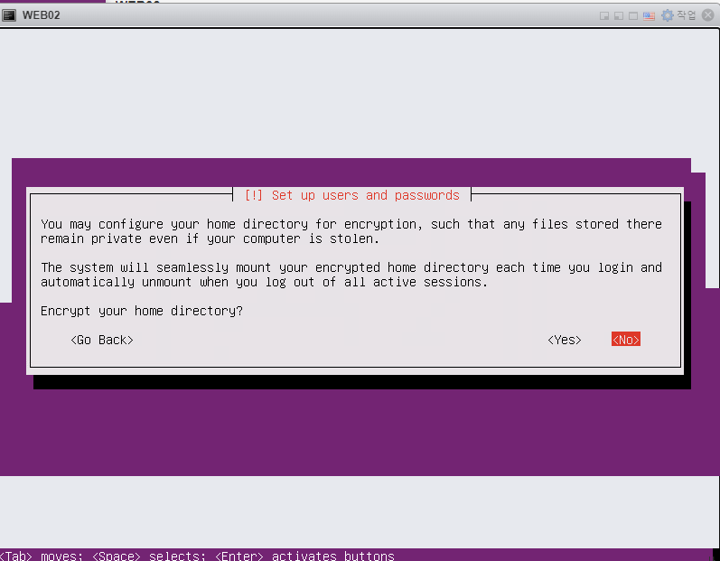This screenshot has height=561, width=720.
Task: Click the 'Set up users and passwords' heading
Action: [x=351, y=195]
